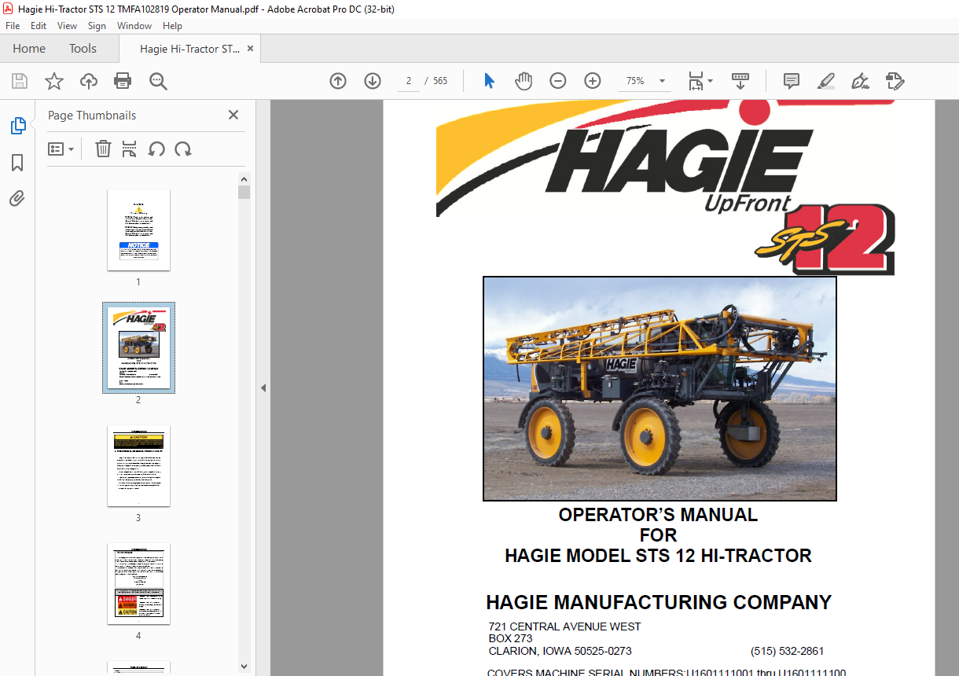Image resolution: width=959 pixels, height=676 pixels.
Task: Open the Edit menu
Action: click(39, 26)
